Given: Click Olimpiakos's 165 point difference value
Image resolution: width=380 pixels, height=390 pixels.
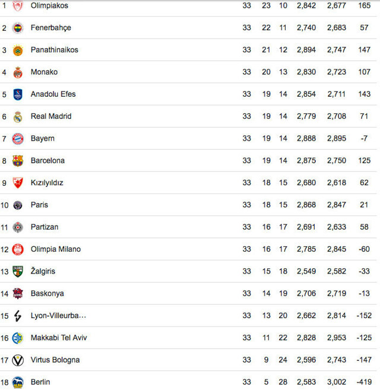Looking at the screenshot, I should pyautogui.click(x=364, y=6).
